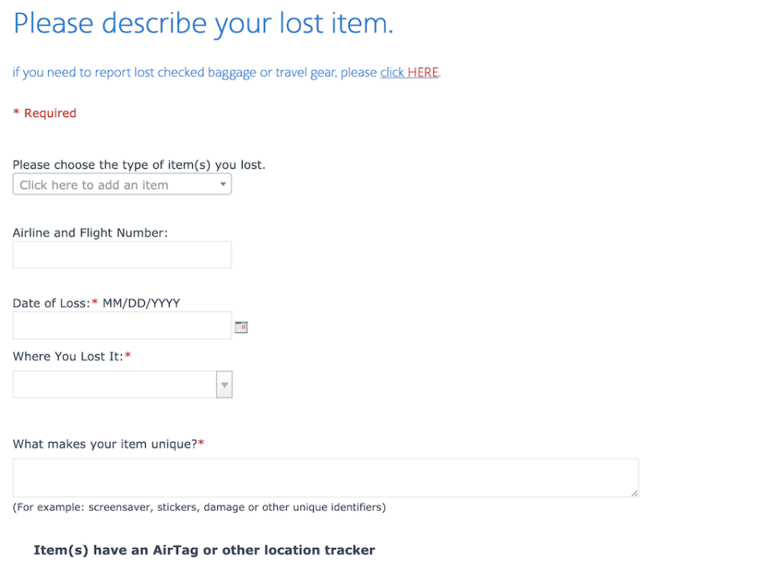Click inside the Airline and Flight Number field
Screen dimensions: 769x571
[x=122, y=254]
